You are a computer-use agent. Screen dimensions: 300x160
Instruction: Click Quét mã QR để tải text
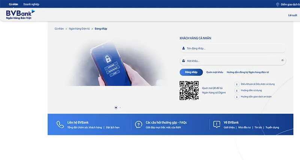(x=212, y=88)
